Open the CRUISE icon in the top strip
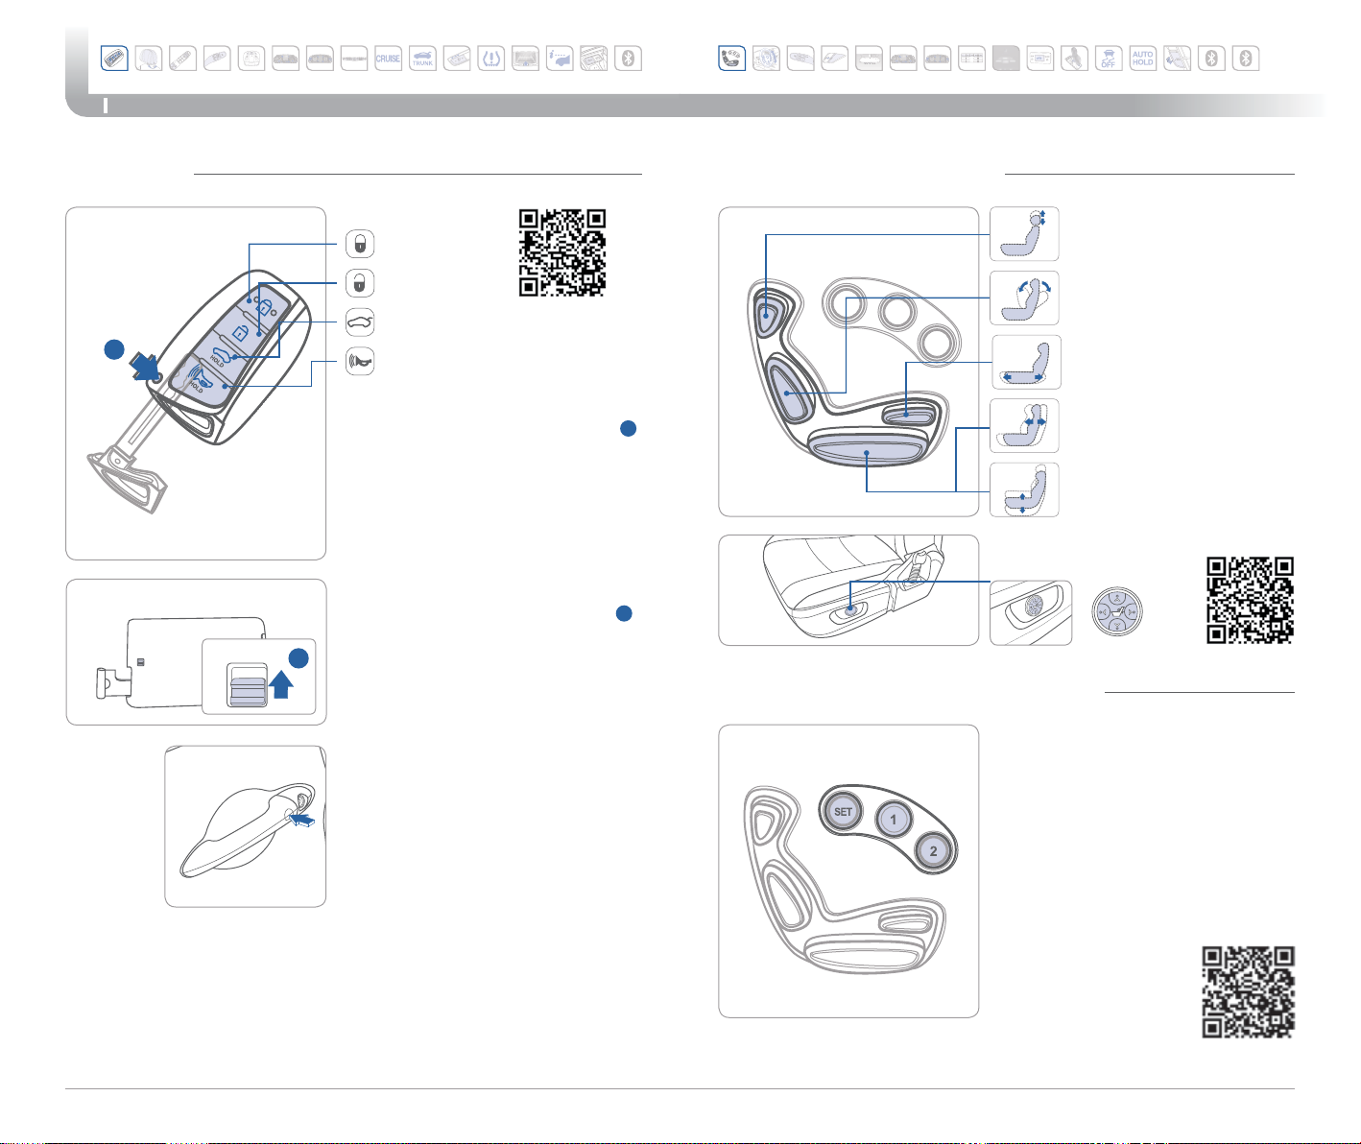The image size is (1361, 1144). click(x=388, y=59)
